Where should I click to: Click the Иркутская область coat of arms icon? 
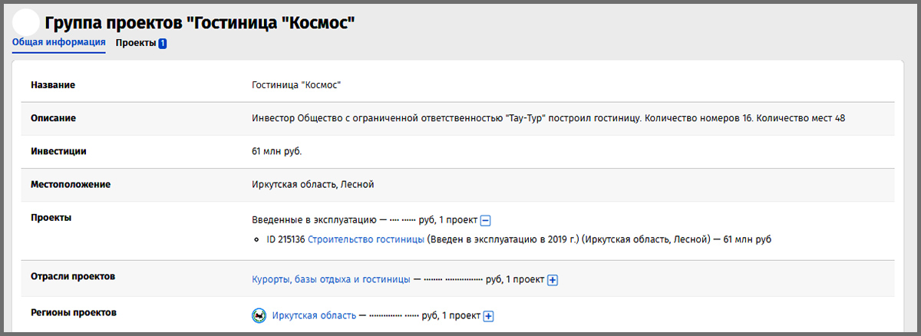coord(259,316)
